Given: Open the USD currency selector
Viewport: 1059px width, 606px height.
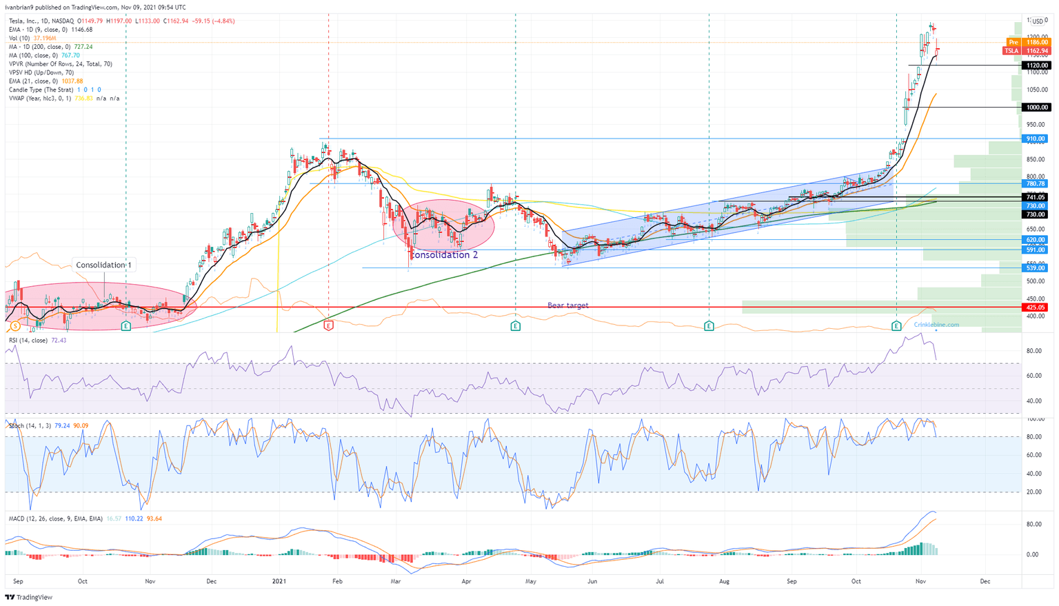Looking at the screenshot, I should pyautogui.click(x=1038, y=22).
